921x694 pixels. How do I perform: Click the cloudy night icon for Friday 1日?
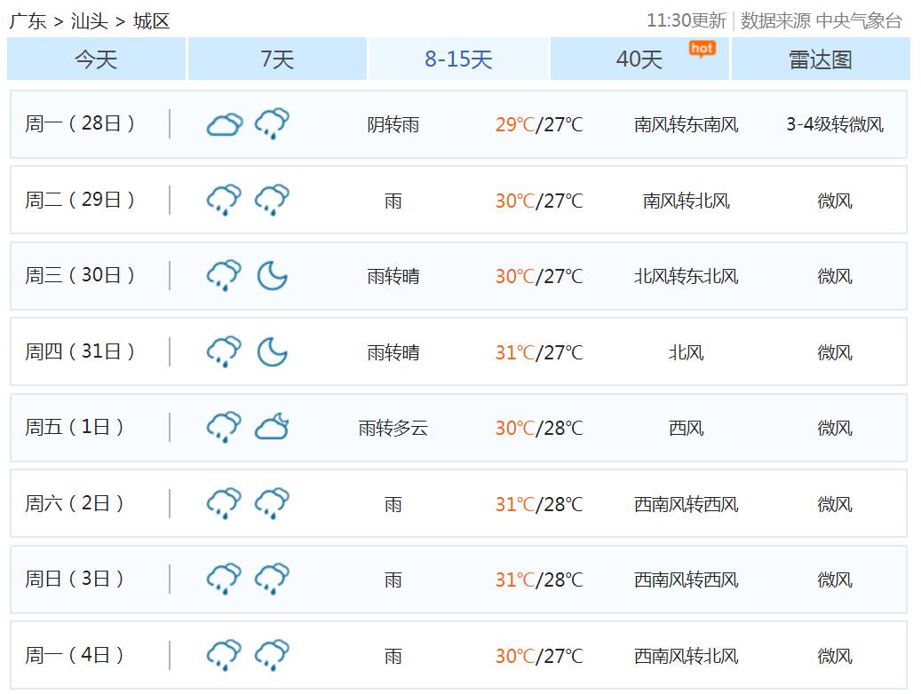(272, 428)
